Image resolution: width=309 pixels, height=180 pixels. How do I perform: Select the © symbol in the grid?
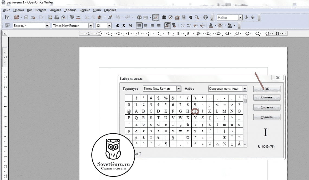(x=188, y=137)
